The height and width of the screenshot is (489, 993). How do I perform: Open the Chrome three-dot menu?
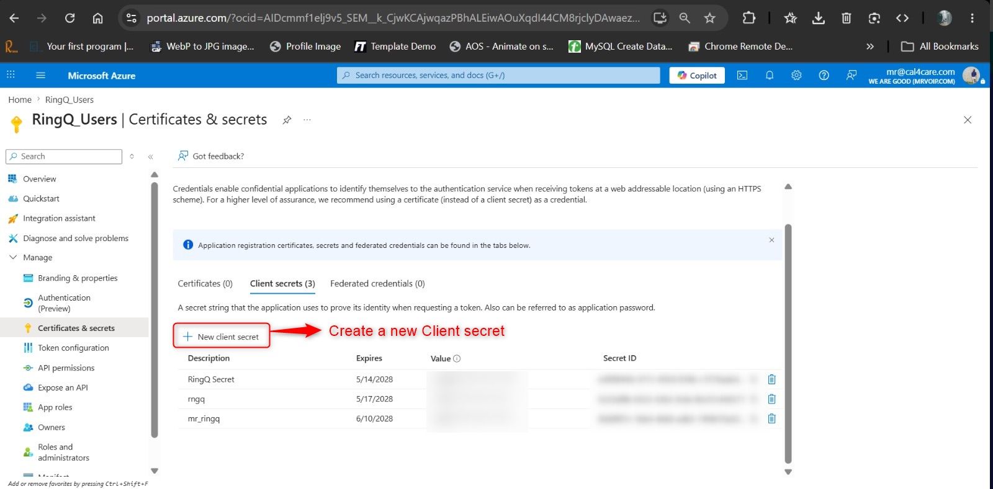tap(972, 18)
